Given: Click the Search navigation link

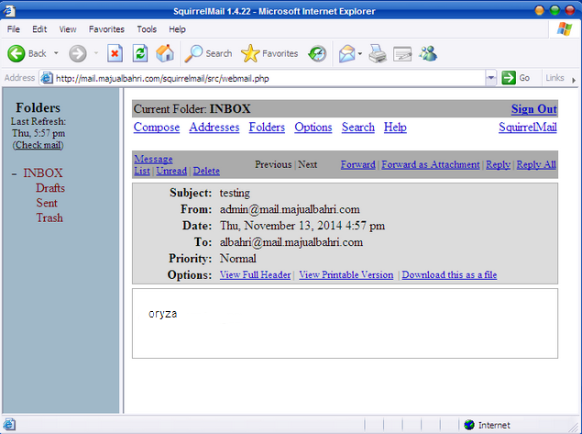Looking at the screenshot, I should [358, 127].
